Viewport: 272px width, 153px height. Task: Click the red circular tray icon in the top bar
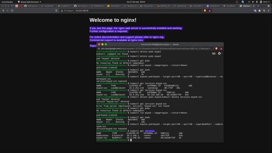237,2
